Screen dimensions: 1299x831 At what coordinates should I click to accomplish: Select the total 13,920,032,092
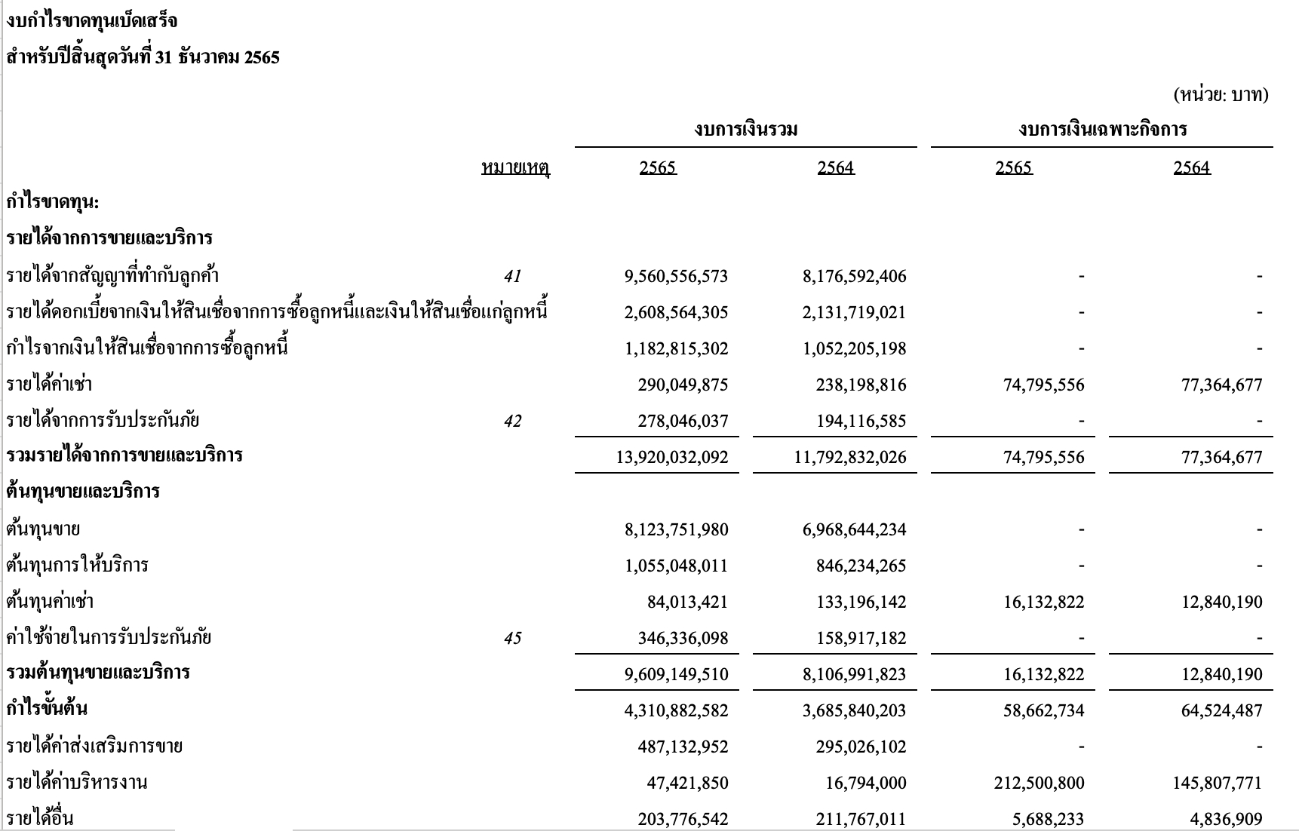click(673, 458)
